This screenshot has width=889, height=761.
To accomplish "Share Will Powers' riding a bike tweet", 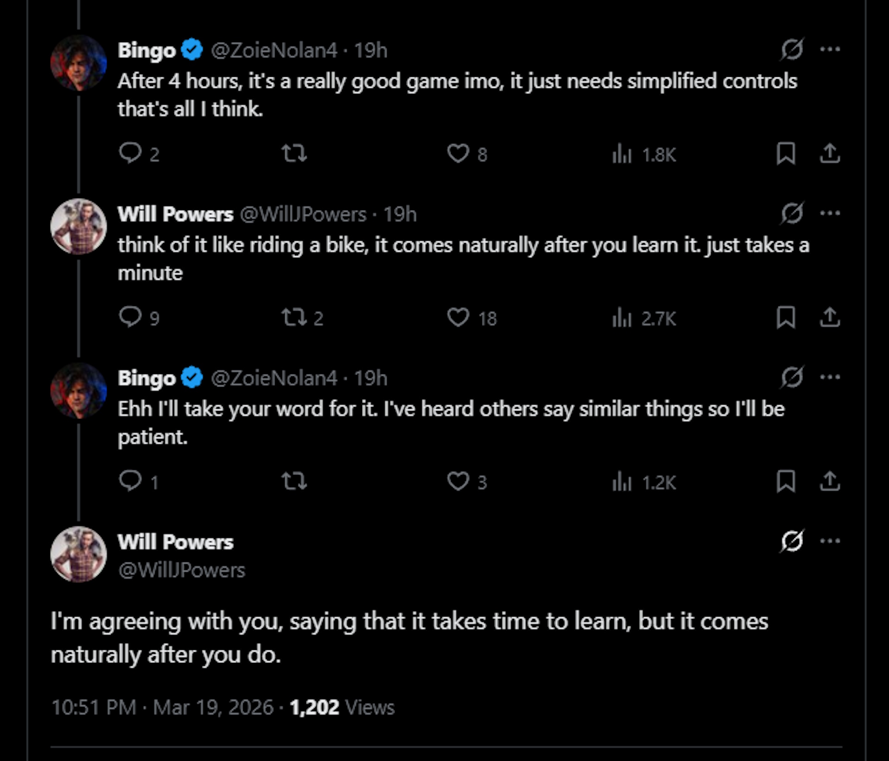I will point(830,318).
